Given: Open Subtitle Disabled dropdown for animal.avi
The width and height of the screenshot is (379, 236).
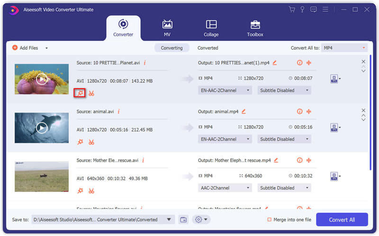Looking at the screenshot, I should 284,139.
